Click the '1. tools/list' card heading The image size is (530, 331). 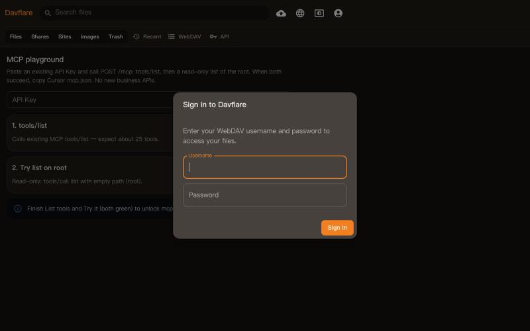29,125
